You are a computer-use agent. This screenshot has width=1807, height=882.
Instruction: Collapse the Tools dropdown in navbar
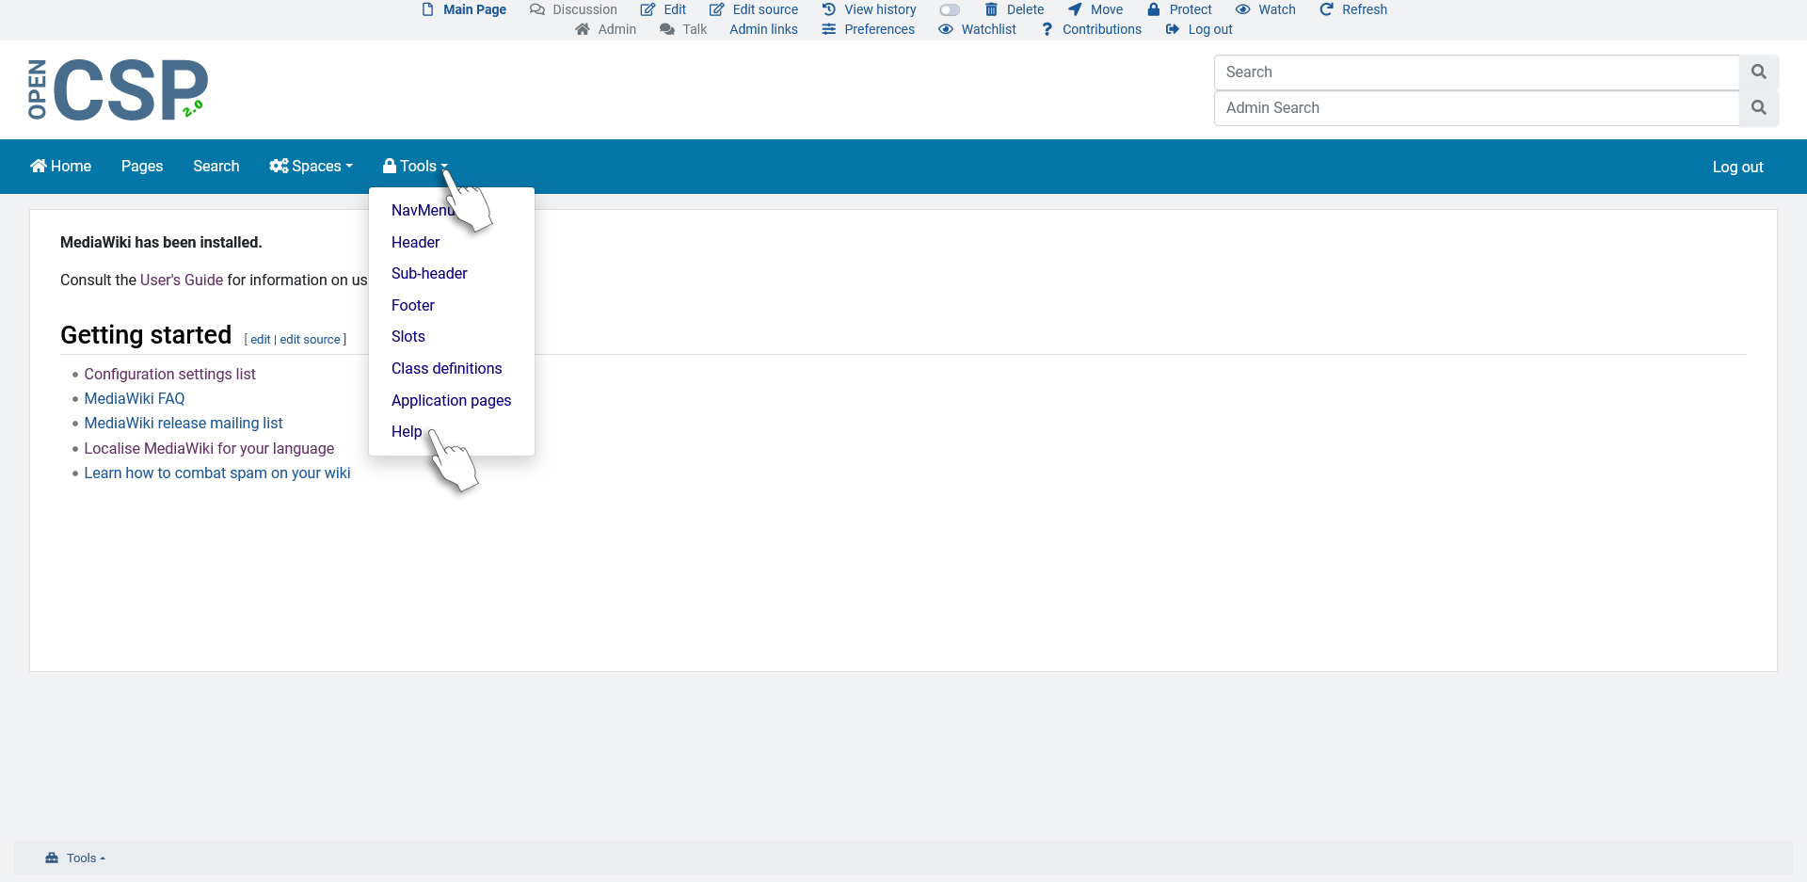(415, 167)
